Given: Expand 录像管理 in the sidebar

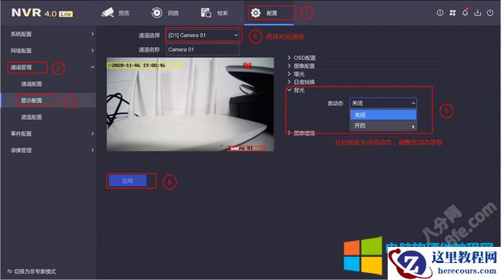Looking at the screenshot, I should 48,150.
